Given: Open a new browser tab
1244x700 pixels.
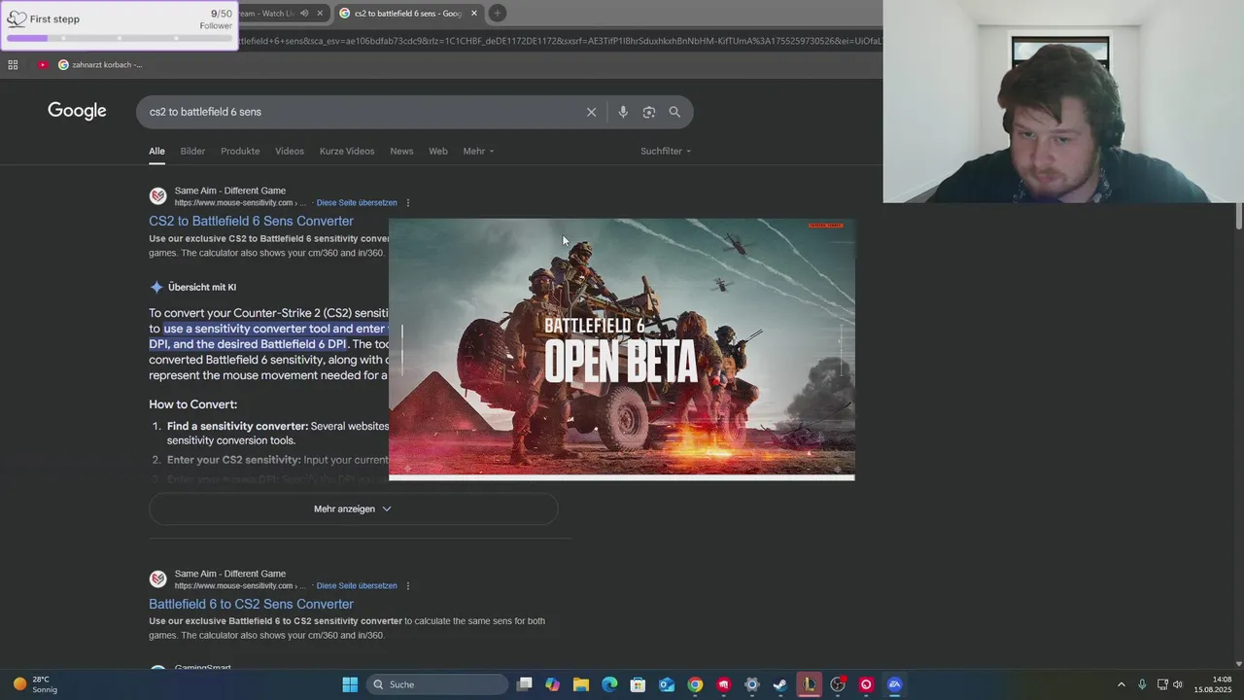Looking at the screenshot, I should pos(497,14).
